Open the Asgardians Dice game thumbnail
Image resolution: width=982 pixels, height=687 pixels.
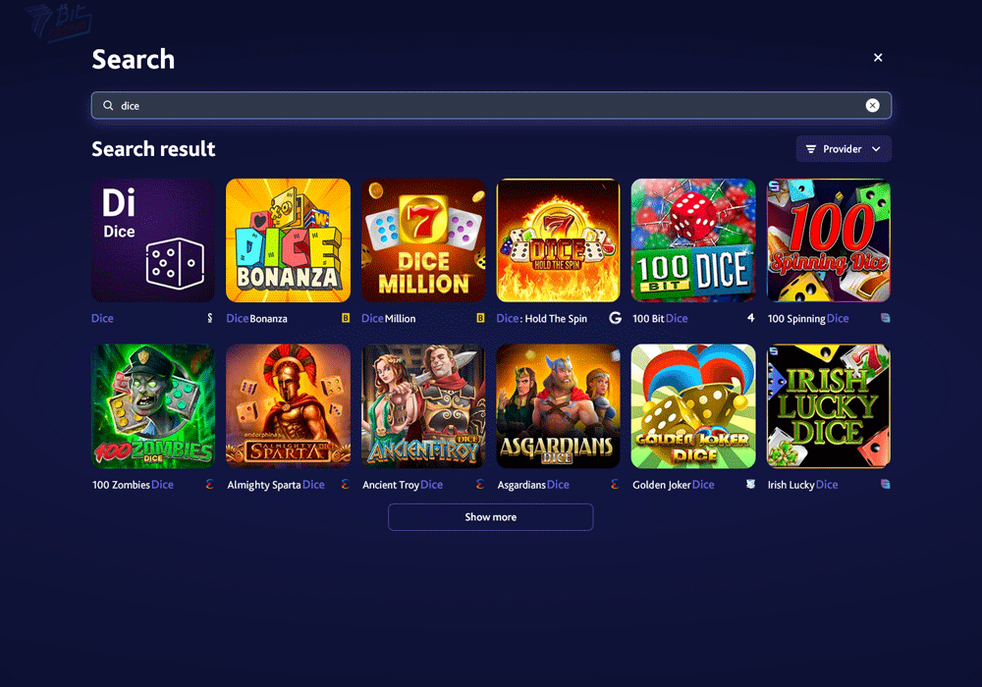(x=558, y=406)
